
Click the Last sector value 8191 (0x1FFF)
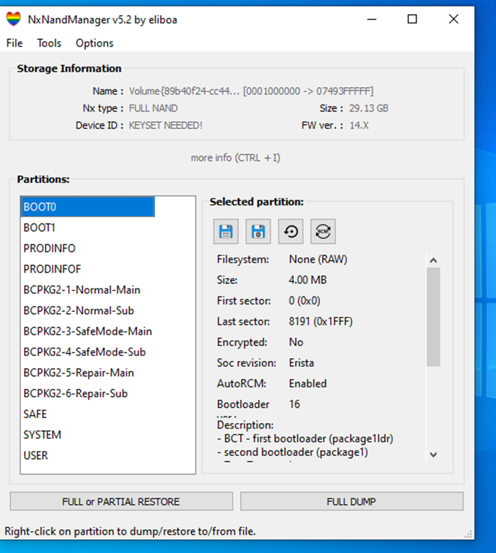[x=320, y=321]
